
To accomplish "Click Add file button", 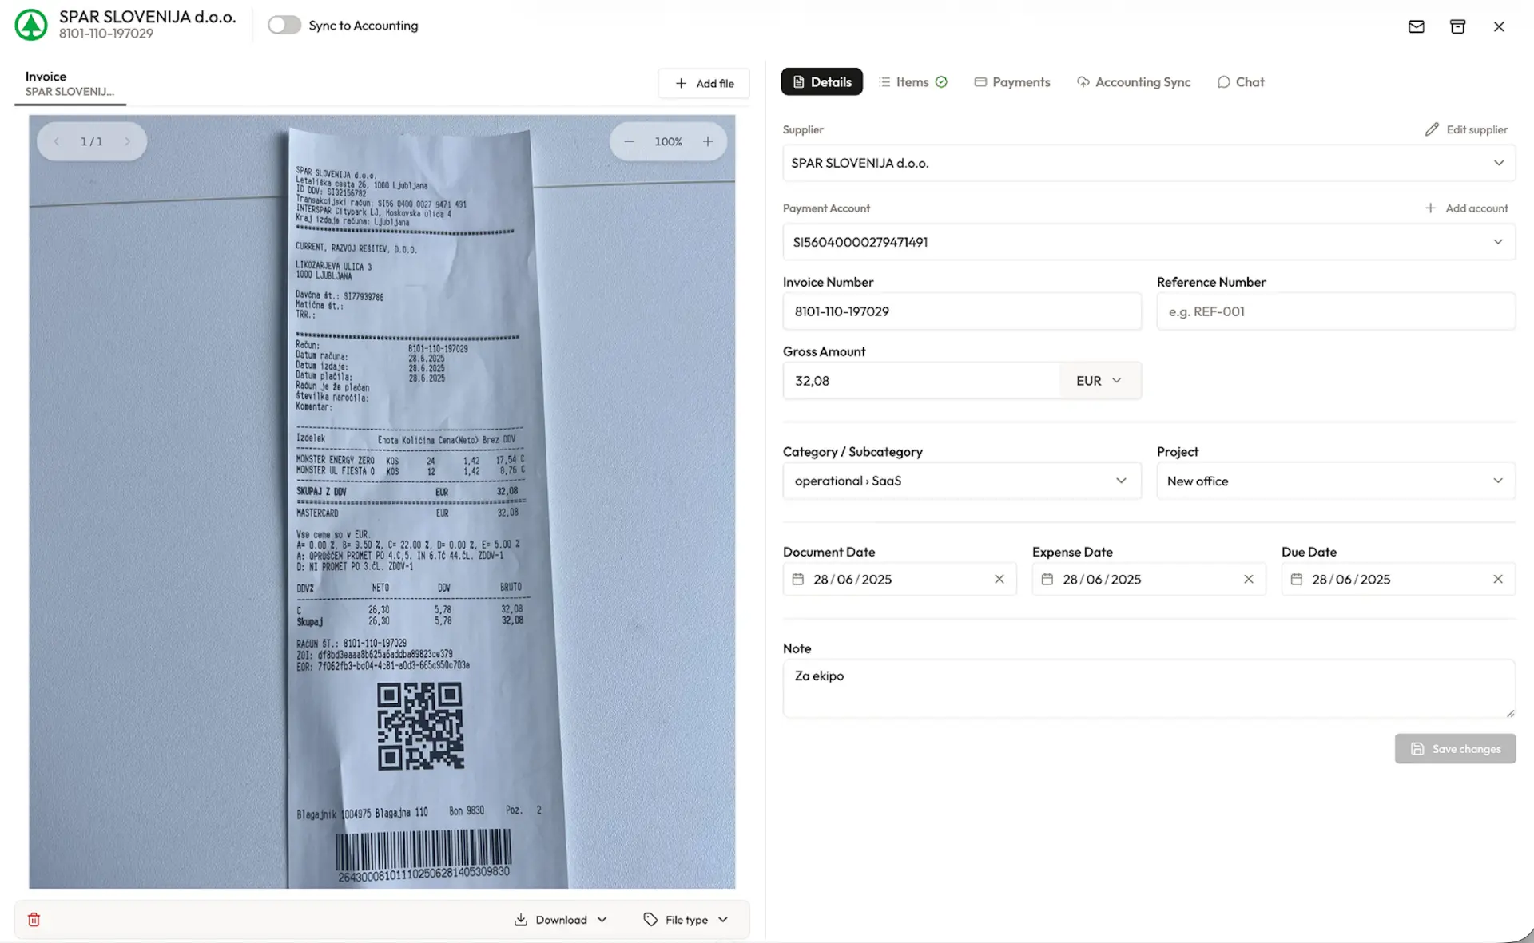I will [704, 83].
